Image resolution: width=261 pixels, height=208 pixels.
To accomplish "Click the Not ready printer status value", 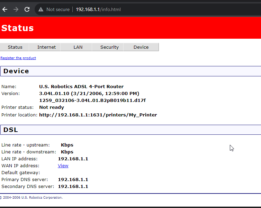I will (x=52, y=107).
